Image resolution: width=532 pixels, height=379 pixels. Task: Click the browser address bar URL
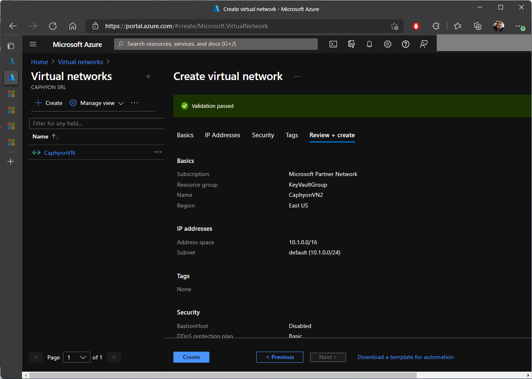[x=186, y=26]
